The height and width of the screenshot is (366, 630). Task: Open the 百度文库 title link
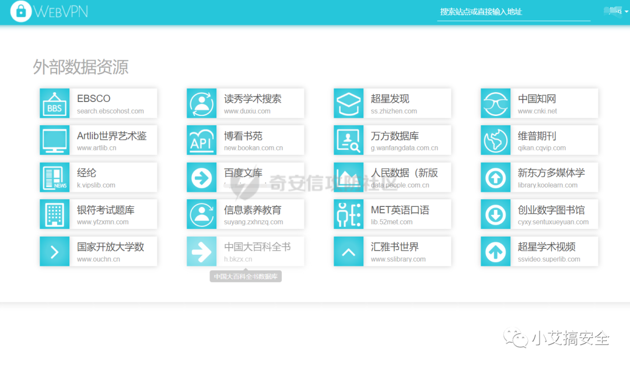243,173
